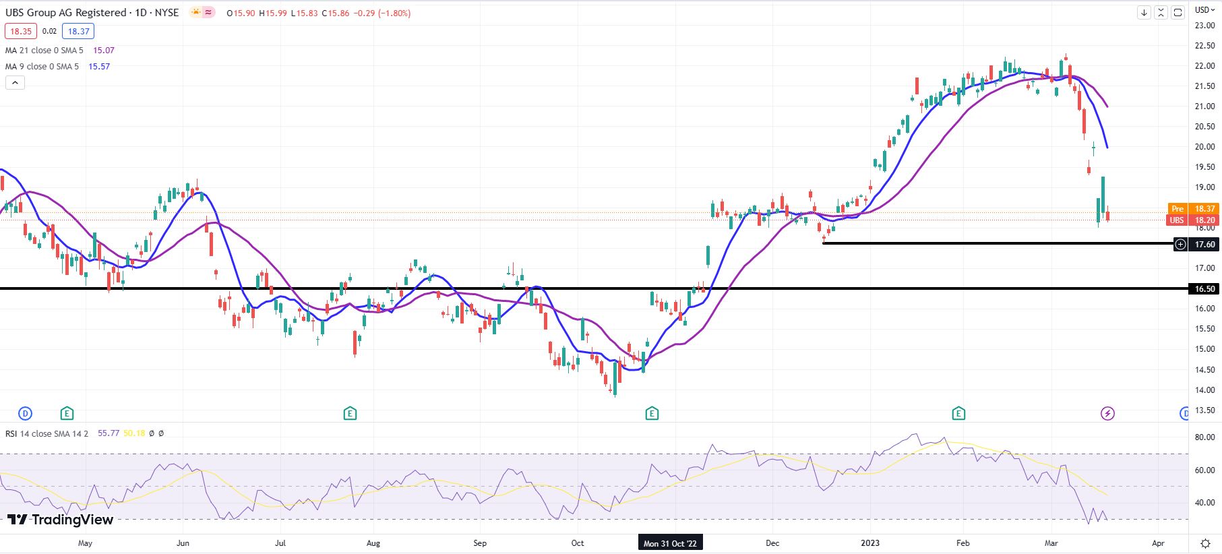Viewport: 1222px width, 554px height.
Task: Click the close value C15.86
Action: pyautogui.click(x=336, y=13)
